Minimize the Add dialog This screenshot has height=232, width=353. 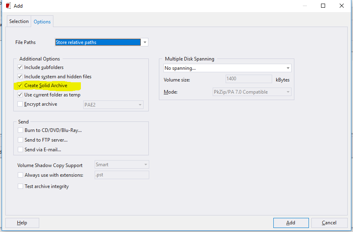[x=305, y=6]
